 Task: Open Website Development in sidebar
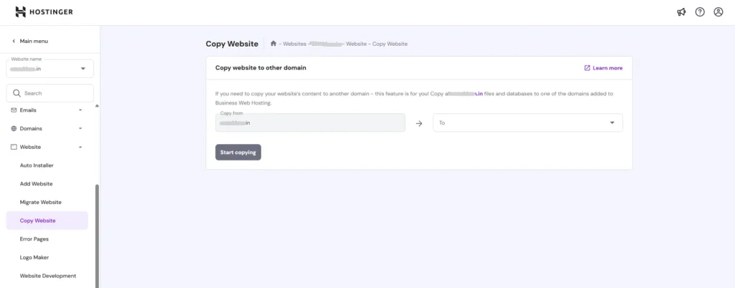pos(48,276)
